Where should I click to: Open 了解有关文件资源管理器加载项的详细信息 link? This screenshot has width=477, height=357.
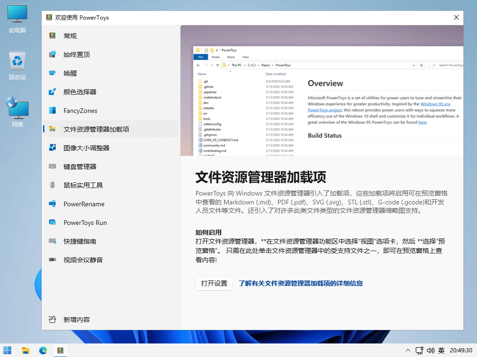click(x=301, y=283)
